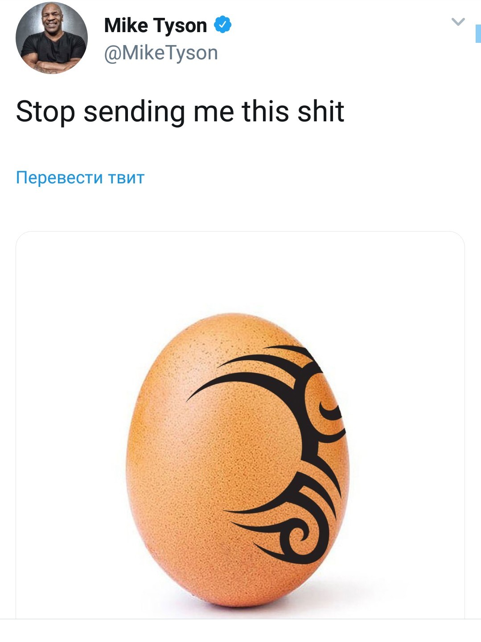The image size is (481, 642).
Task: Click the blue scroll indicator at screen edge
Action: pos(478,34)
